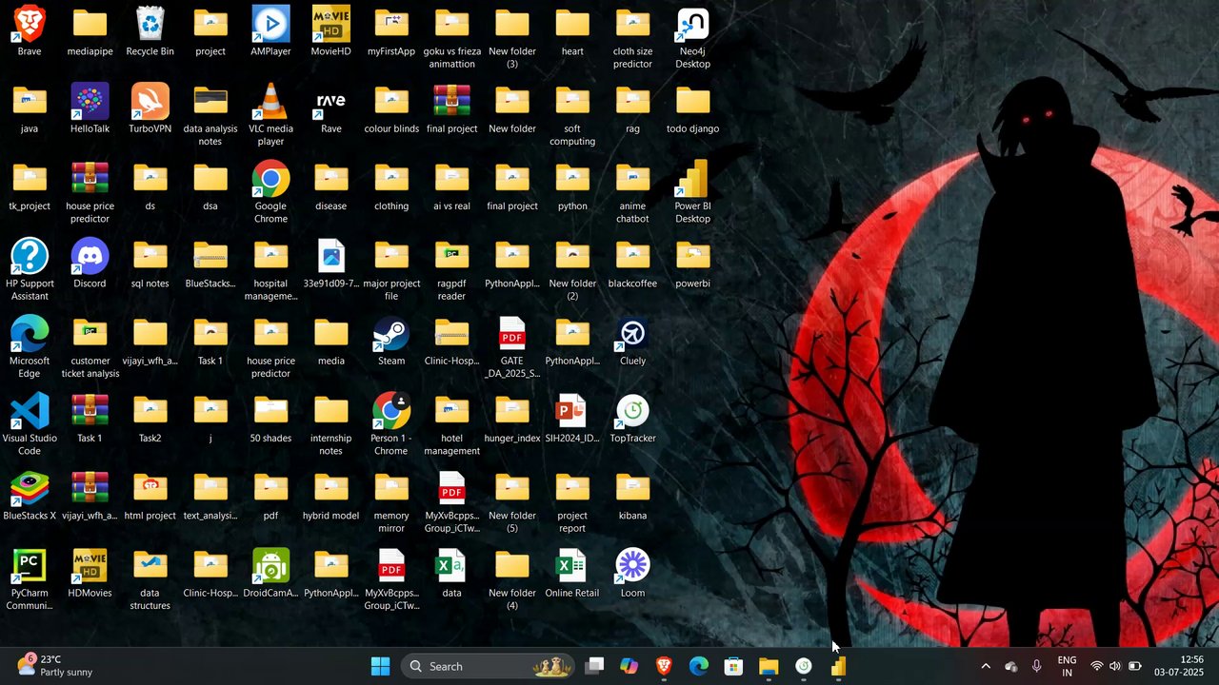This screenshot has height=685, width=1219.
Task: Open the HelloTalk app shortcut
Action: [90, 108]
